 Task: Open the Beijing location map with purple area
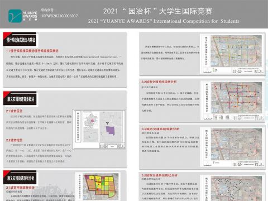pos(99,129)
